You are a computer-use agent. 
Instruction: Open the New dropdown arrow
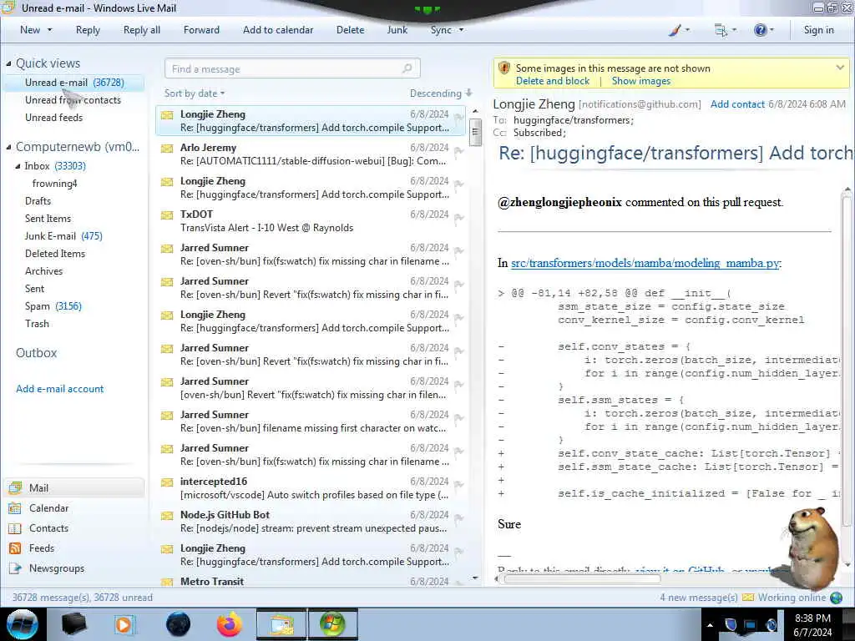49,30
